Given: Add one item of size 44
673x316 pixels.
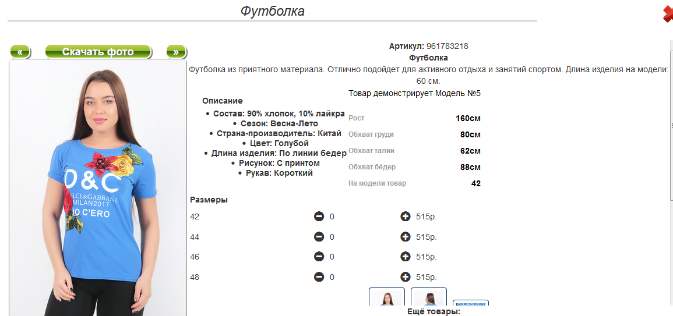Looking at the screenshot, I should (405, 237).
